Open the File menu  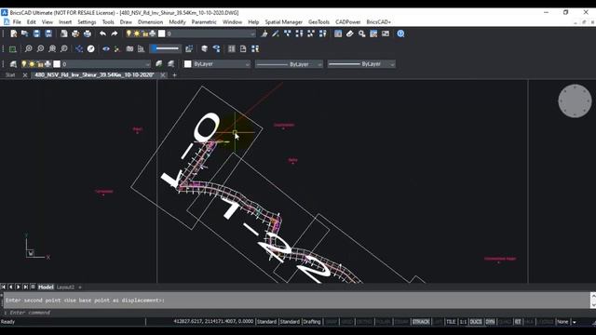point(17,22)
